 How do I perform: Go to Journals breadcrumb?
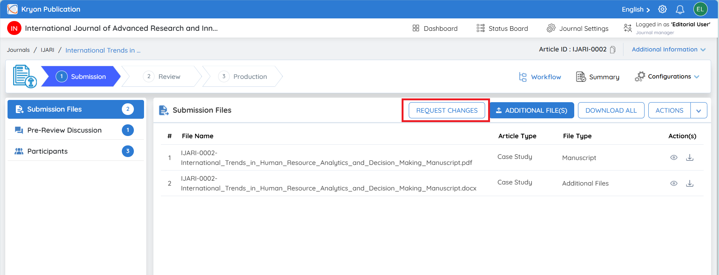(x=18, y=50)
